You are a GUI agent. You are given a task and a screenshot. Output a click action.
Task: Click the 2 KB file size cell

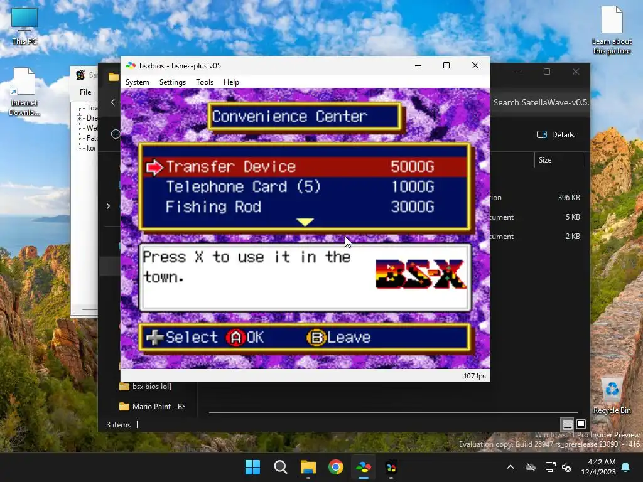click(x=573, y=237)
